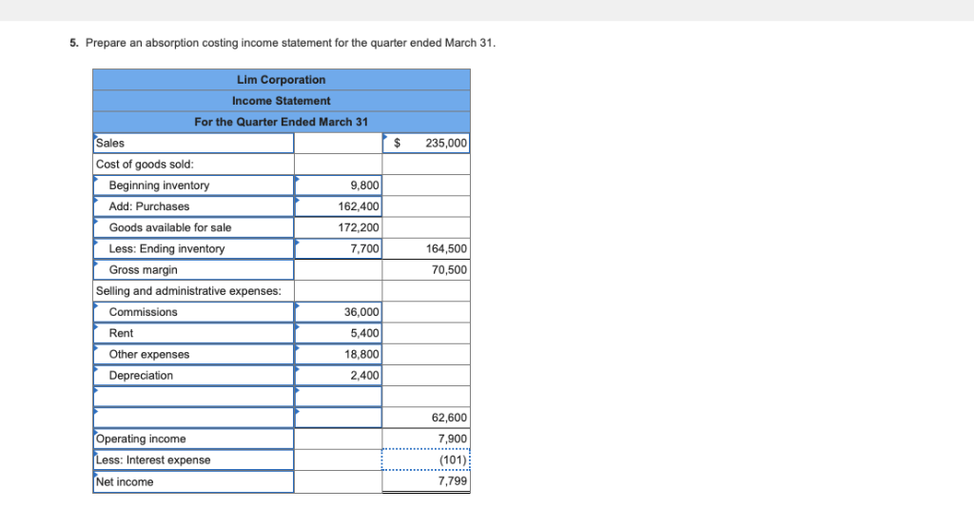
Task: Click the empty label cell above Operating income
Action: coord(194,418)
